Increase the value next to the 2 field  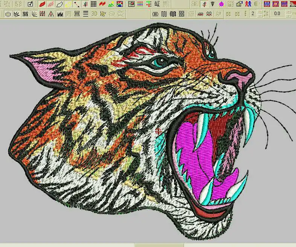pyautogui.click(x=259, y=12)
